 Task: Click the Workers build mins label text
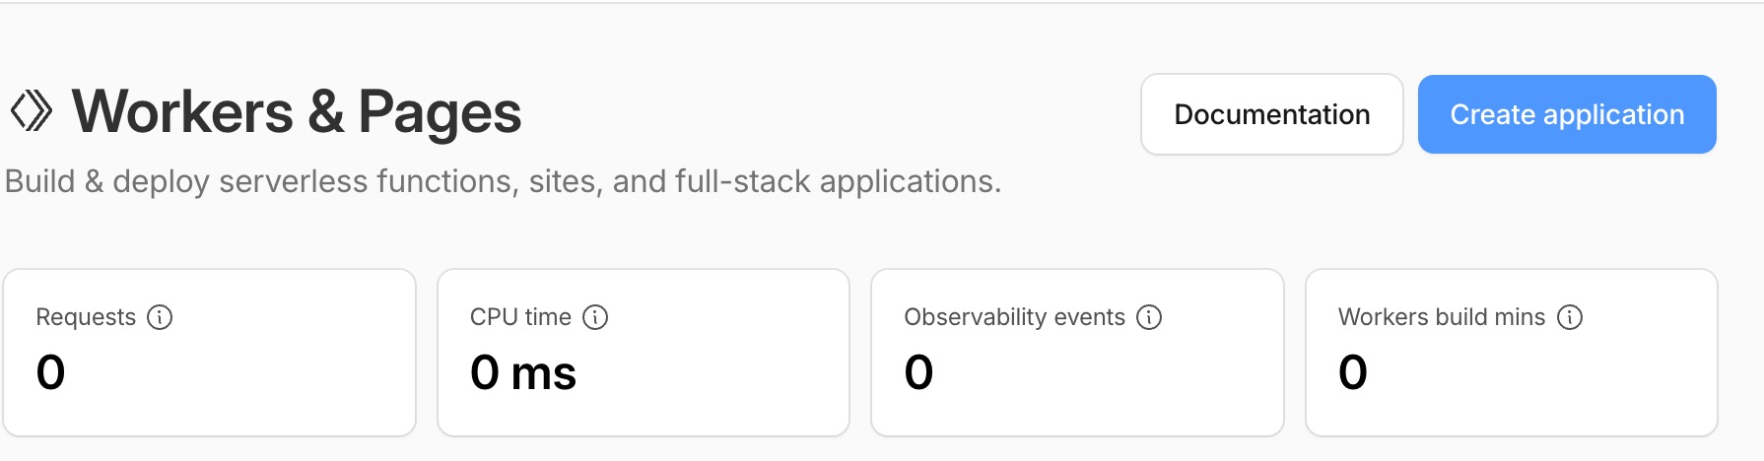pos(1441,317)
